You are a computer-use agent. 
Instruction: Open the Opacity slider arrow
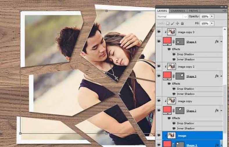(212, 16)
